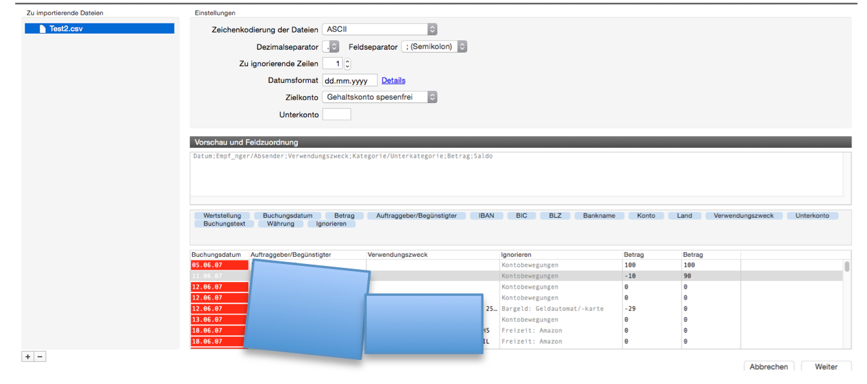Open the Datumsformat Details link
867x384 pixels.
(x=393, y=80)
